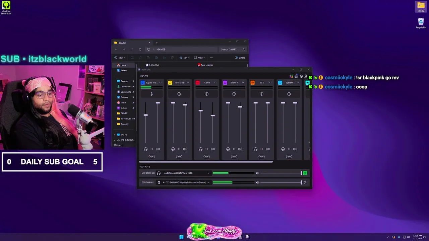Screen dimensions: 429x241
Task: Expand the Game channel dropdown
Action: 215,83
